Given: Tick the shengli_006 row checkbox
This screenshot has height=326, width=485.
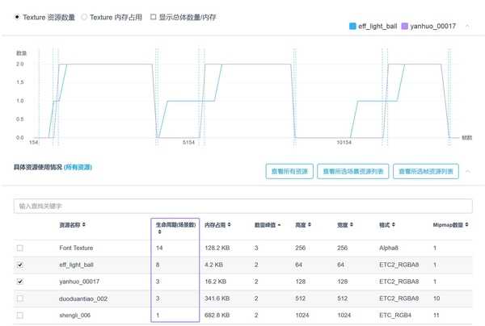Looking at the screenshot, I should tap(20, 316).
